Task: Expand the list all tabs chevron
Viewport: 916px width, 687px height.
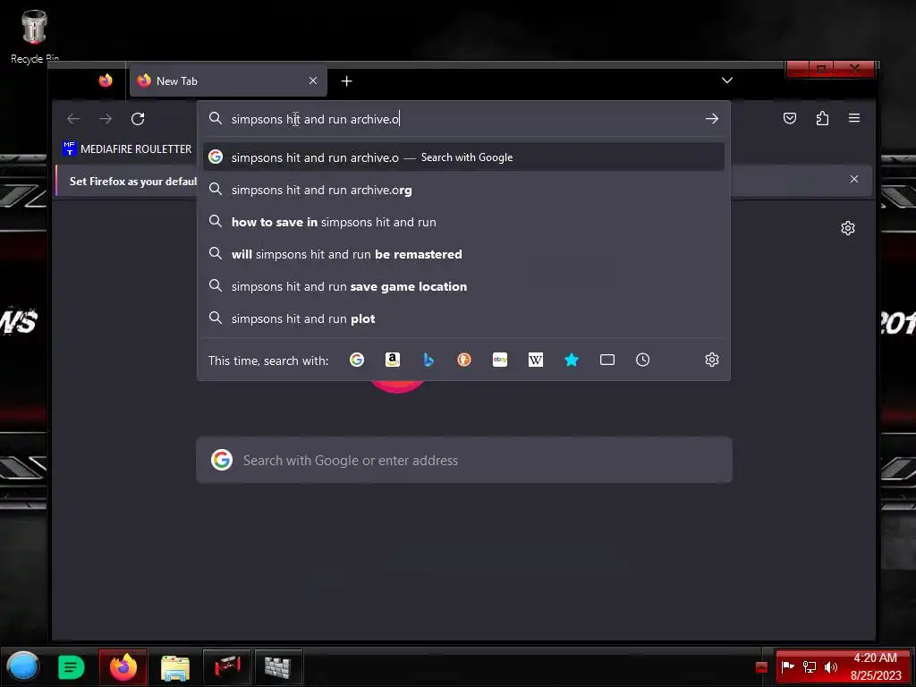Action: tap(726, 81)
